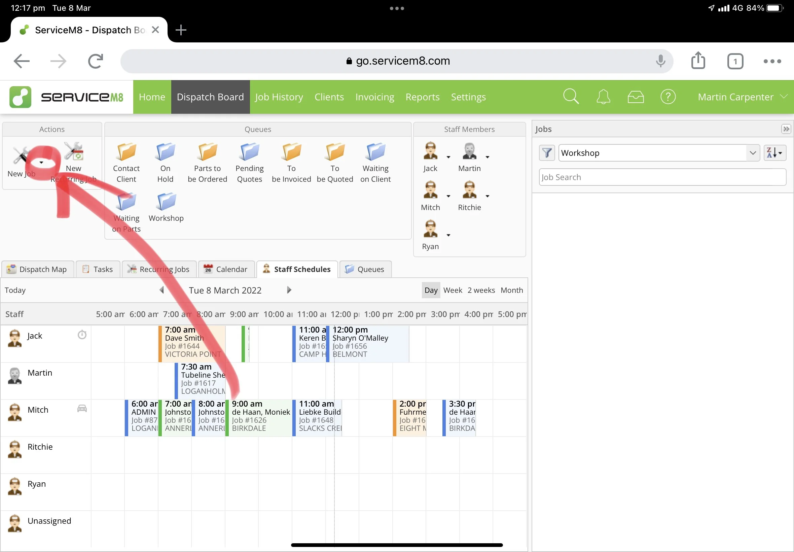794x552 pixels.
Task: Switch schedule view to 2 weeks
Action: point(481,290)
